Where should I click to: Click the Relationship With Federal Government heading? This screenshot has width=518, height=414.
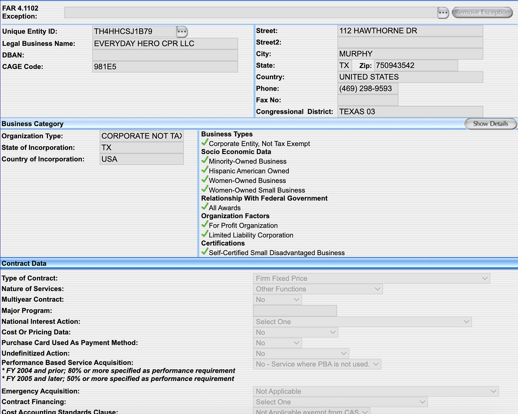(264, 198)
